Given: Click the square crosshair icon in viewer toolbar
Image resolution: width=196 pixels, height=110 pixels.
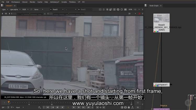Looking at the screenshot, I should (x=122, y=9).
